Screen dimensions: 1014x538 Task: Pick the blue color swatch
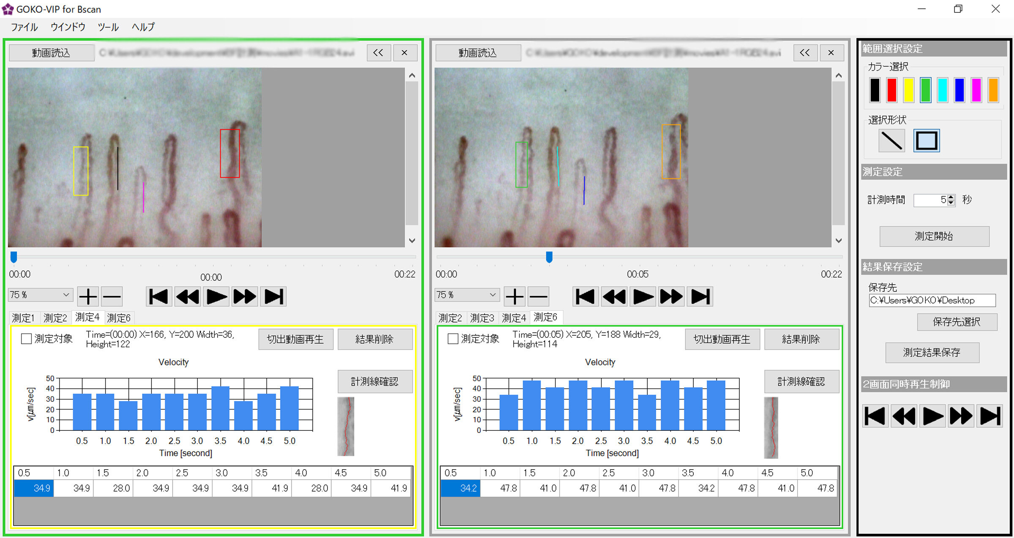[959, 90]
